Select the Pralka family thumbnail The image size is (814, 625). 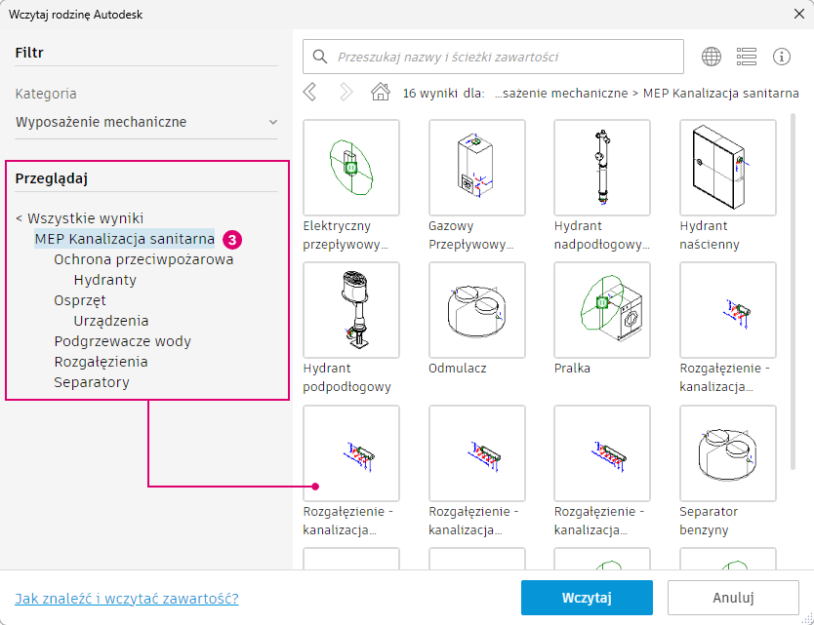[x=602, y=310]
